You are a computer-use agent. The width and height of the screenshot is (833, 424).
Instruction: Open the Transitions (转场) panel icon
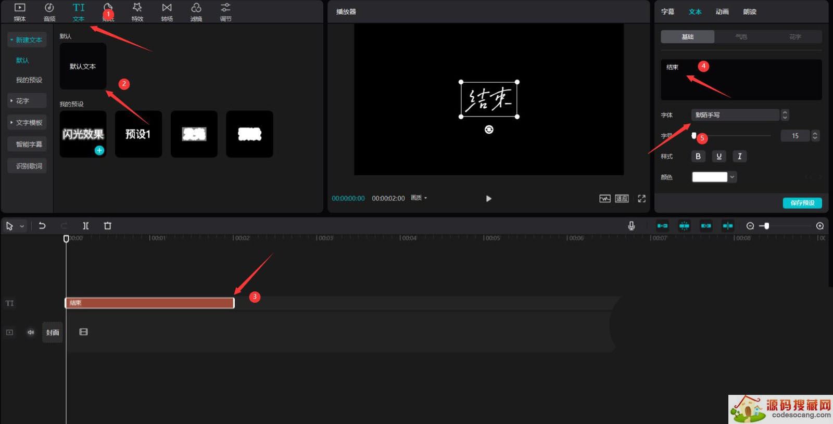[x=167, y=12]
